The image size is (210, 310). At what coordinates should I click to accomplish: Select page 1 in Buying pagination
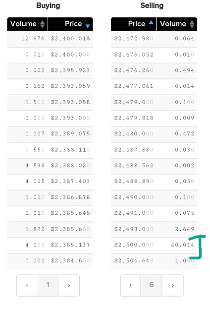[48, 285]
